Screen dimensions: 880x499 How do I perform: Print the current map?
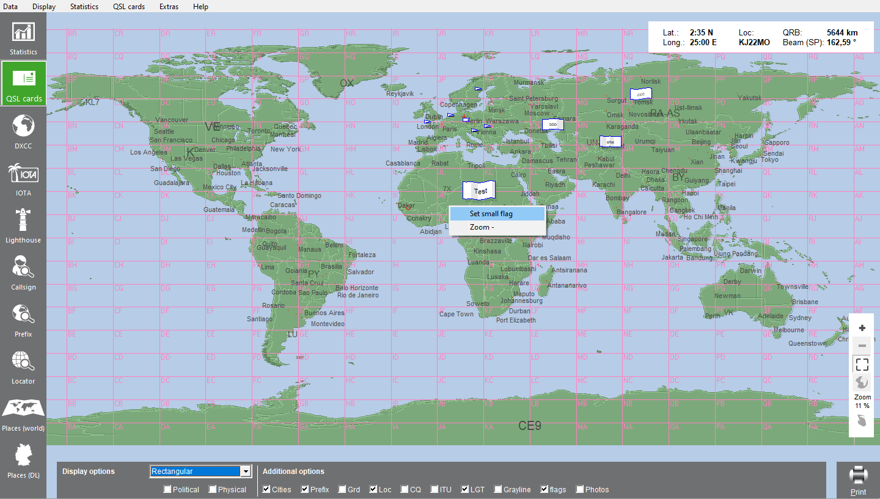click(859, 480)
